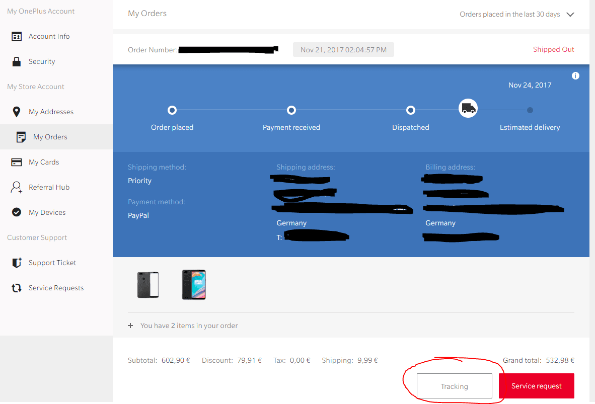
Task: Expand 'You have 2 items in your order'
Action: point(189,326)
